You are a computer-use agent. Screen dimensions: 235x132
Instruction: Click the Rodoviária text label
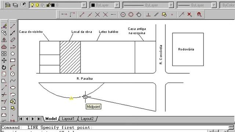coord(186,49)
